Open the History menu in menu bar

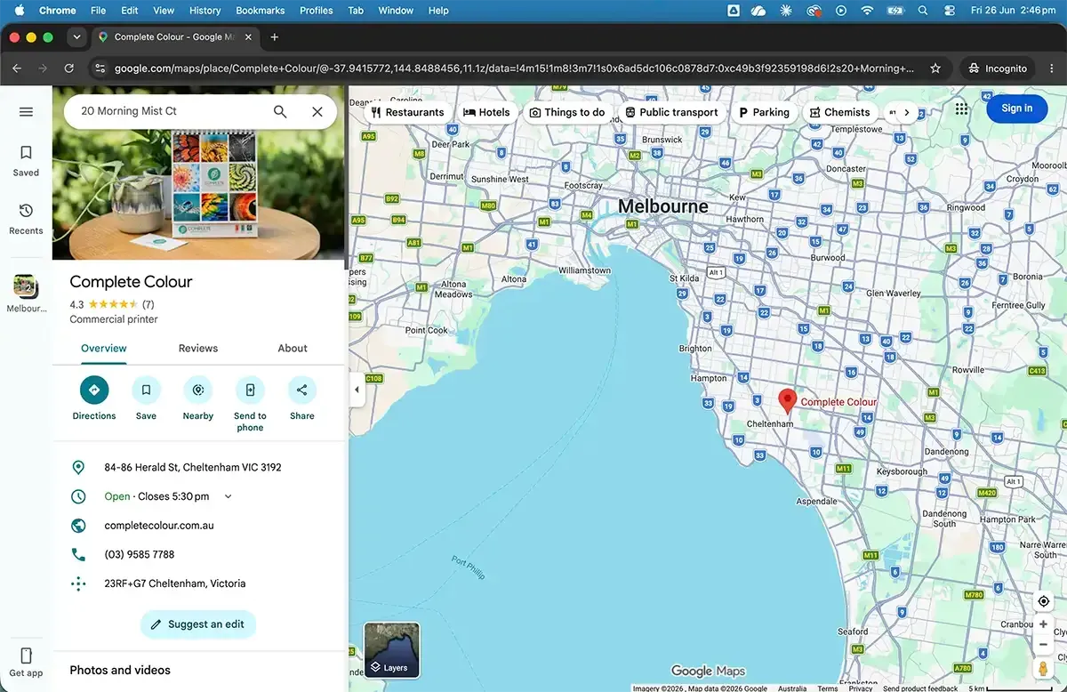[x=205, y=11]
